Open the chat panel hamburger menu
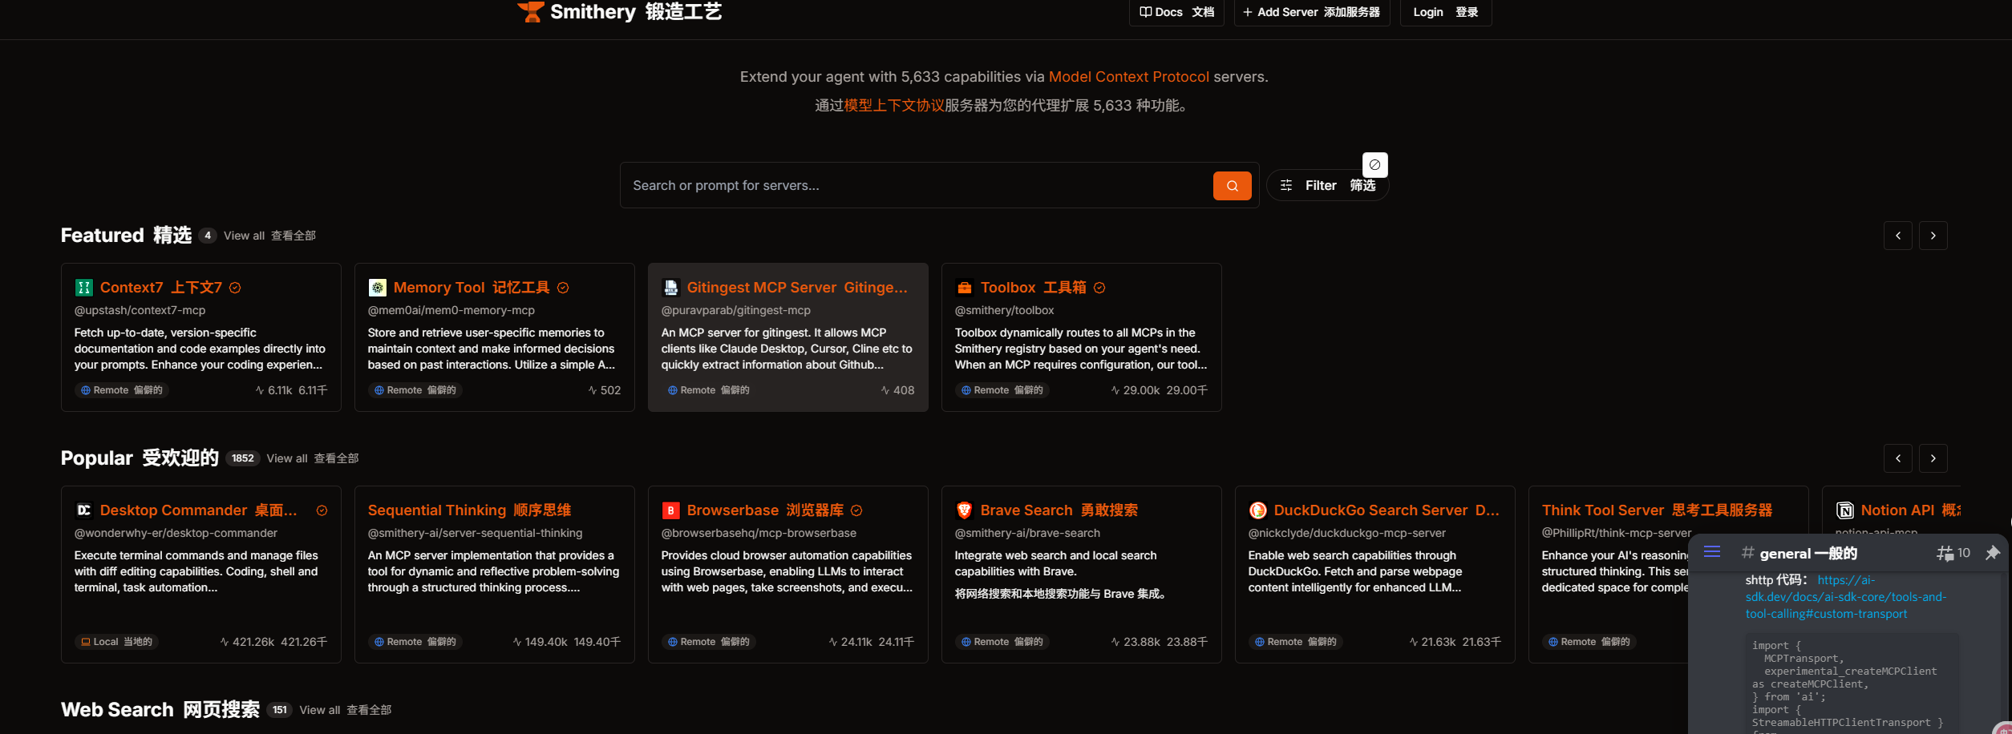The image size is (2012, 734). pos(1712,552)
